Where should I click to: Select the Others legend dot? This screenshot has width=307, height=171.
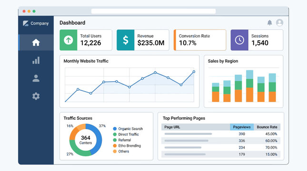tap(115, 151)
